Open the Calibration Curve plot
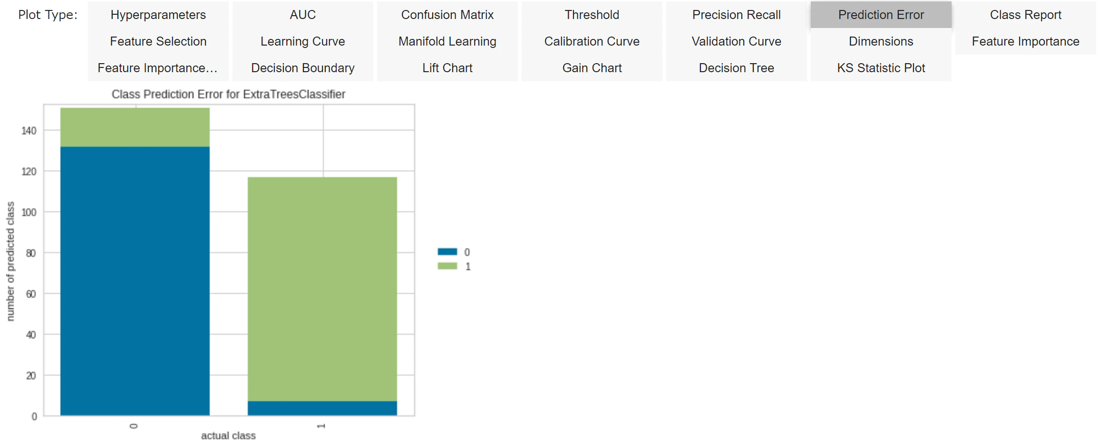This screenshot has width=1099, height=443. point(592,41)
